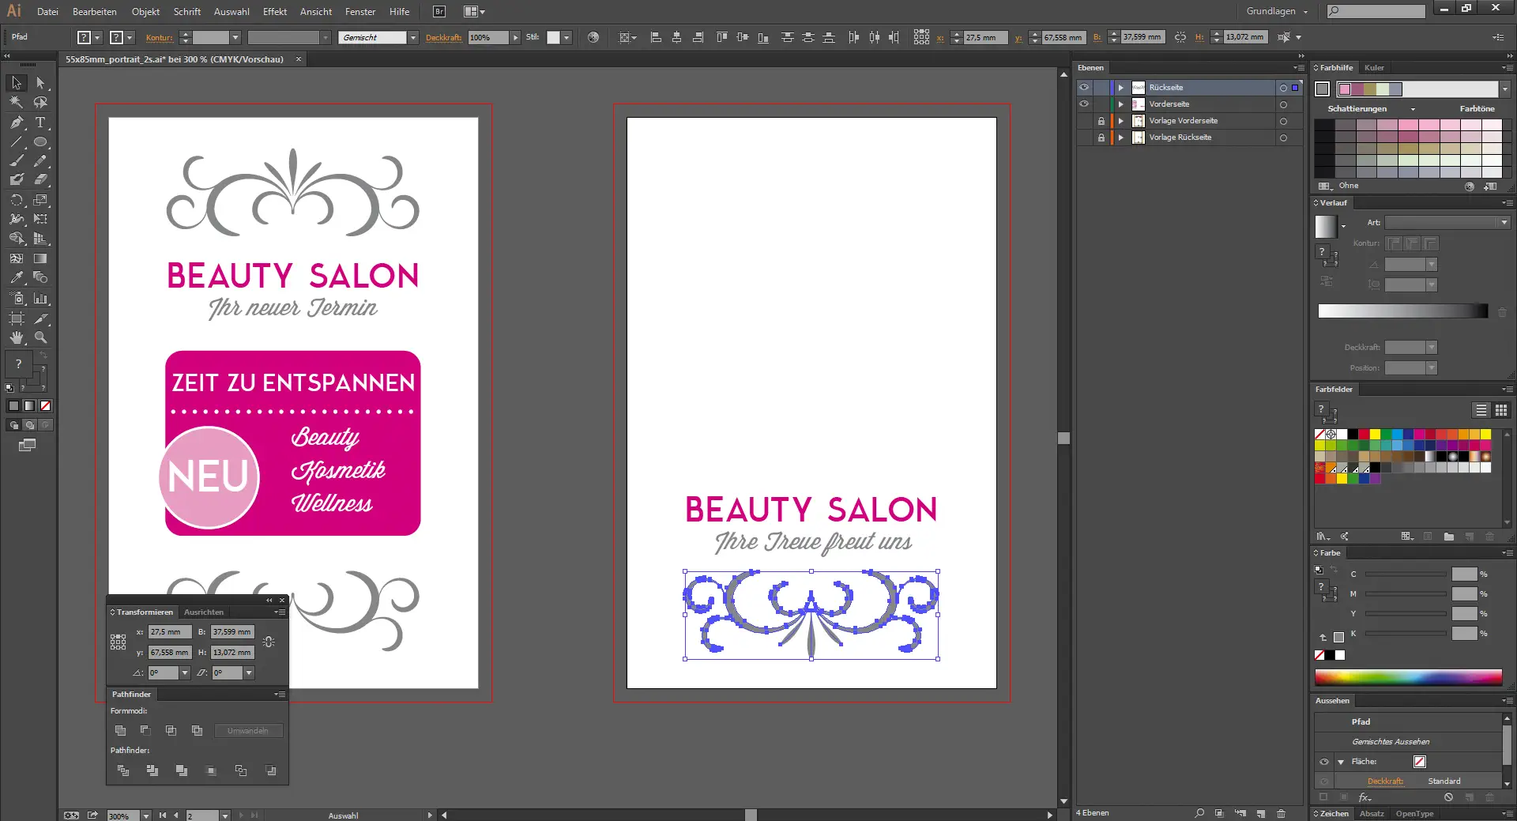The width and height of the screenshot is (1517, 821).
Task: Hide the Rückseite layer
Action: [x=1084, y=88]
